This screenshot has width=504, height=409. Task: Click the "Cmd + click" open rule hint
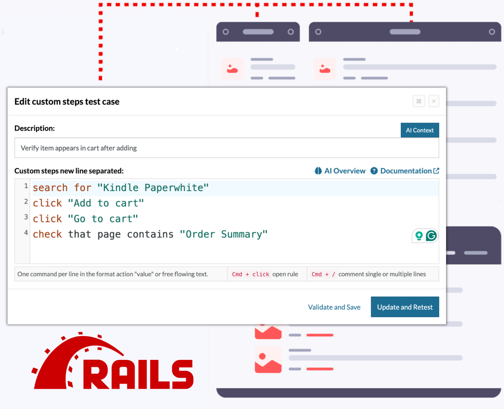pos(265,274)
